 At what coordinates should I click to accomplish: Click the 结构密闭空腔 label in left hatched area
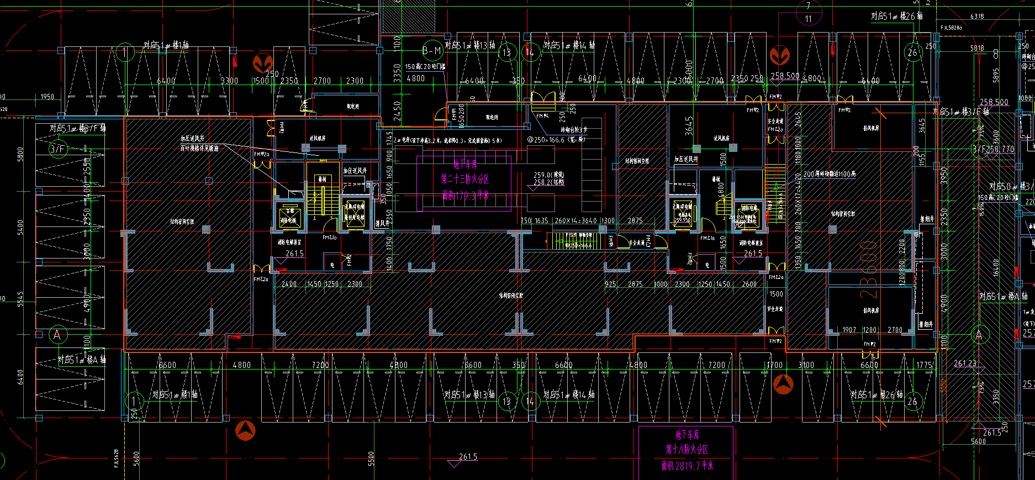click(182, 221)
